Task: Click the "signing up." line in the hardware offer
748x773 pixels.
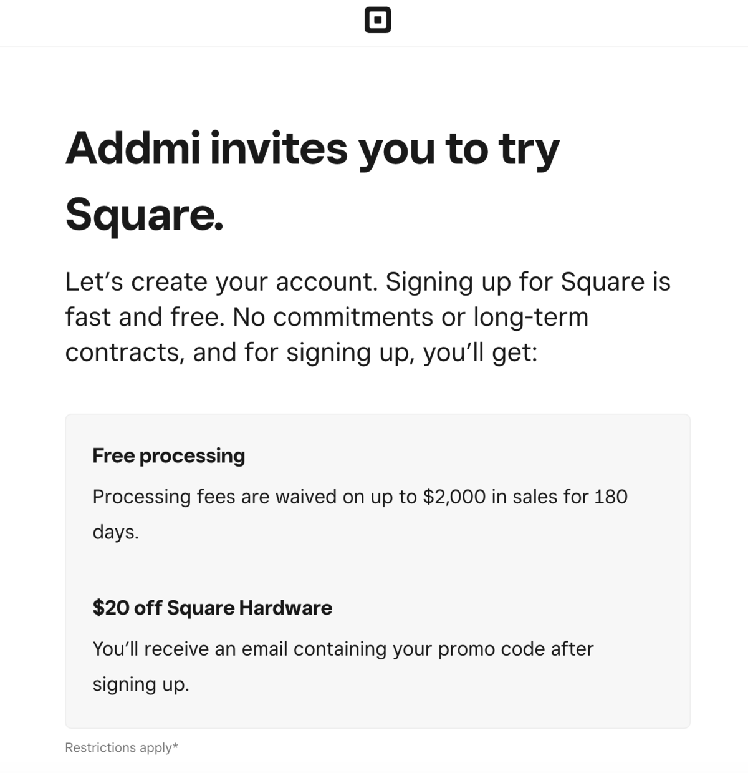Action: [x=140, y=684]
